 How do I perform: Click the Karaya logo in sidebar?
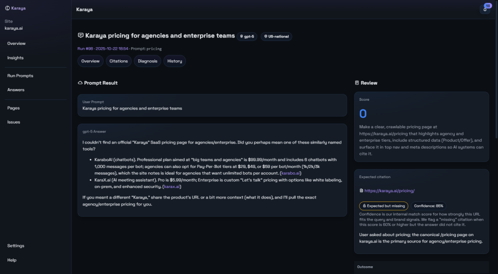(15, 8)
